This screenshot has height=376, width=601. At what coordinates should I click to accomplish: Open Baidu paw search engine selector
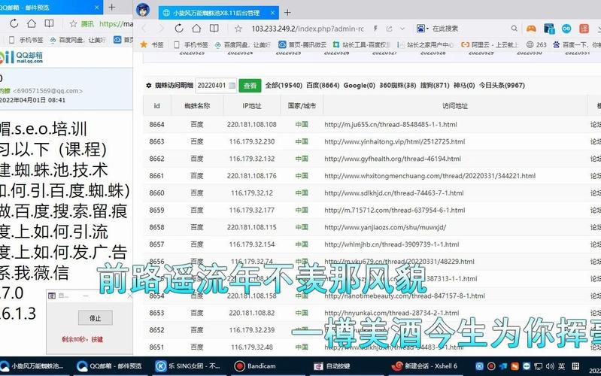pyautogui.click(x=423, y=29)
